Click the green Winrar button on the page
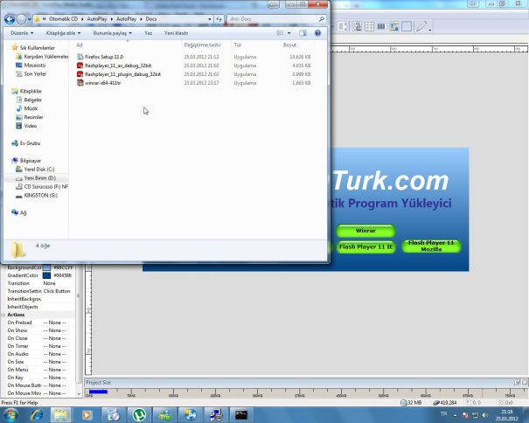This screenshot has width=529, height=423. coord(365,231)
